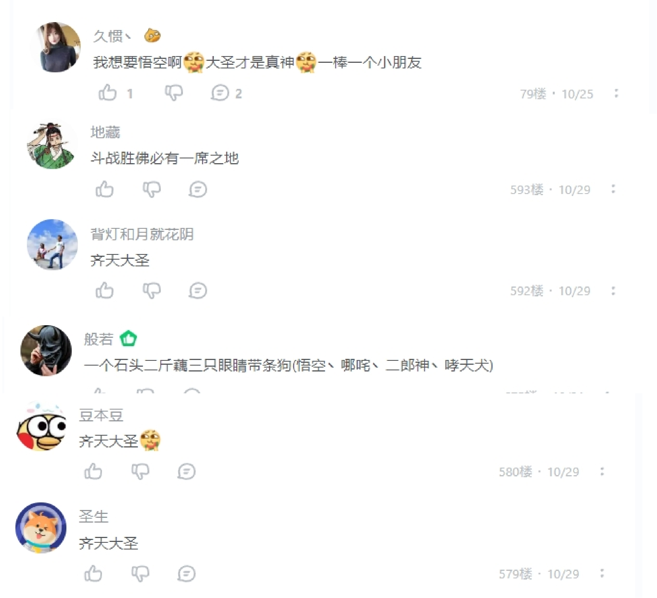Like 地藏's comment about 斗战胜佛
Screen dimensions: 657x598
[x=105, y=189]
